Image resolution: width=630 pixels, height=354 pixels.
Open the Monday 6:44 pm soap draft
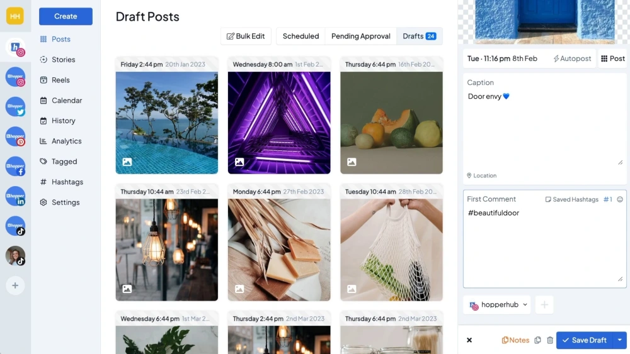pyautogui.click(x=279, y=243)
